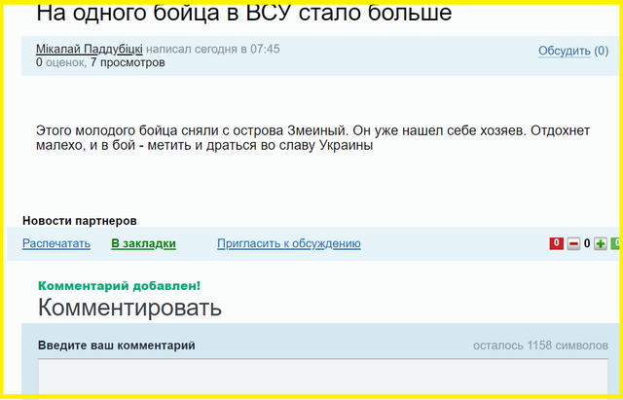Click the headline На одного бойца в ВСУ
Viewport: 623px width, 400px height.
(x=244, y=14)
